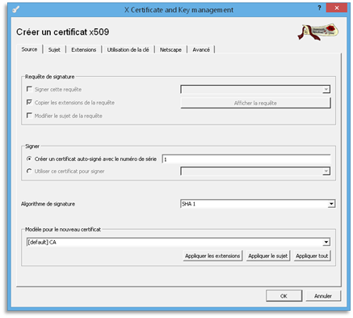This screenshot has width=353, height=318.
Task: Click the Modèle pour le nouveau certificat label
Action: [63, 229]
